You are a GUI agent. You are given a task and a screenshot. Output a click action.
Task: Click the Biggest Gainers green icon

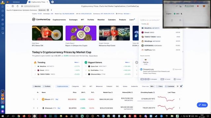(x=86, y=62)
